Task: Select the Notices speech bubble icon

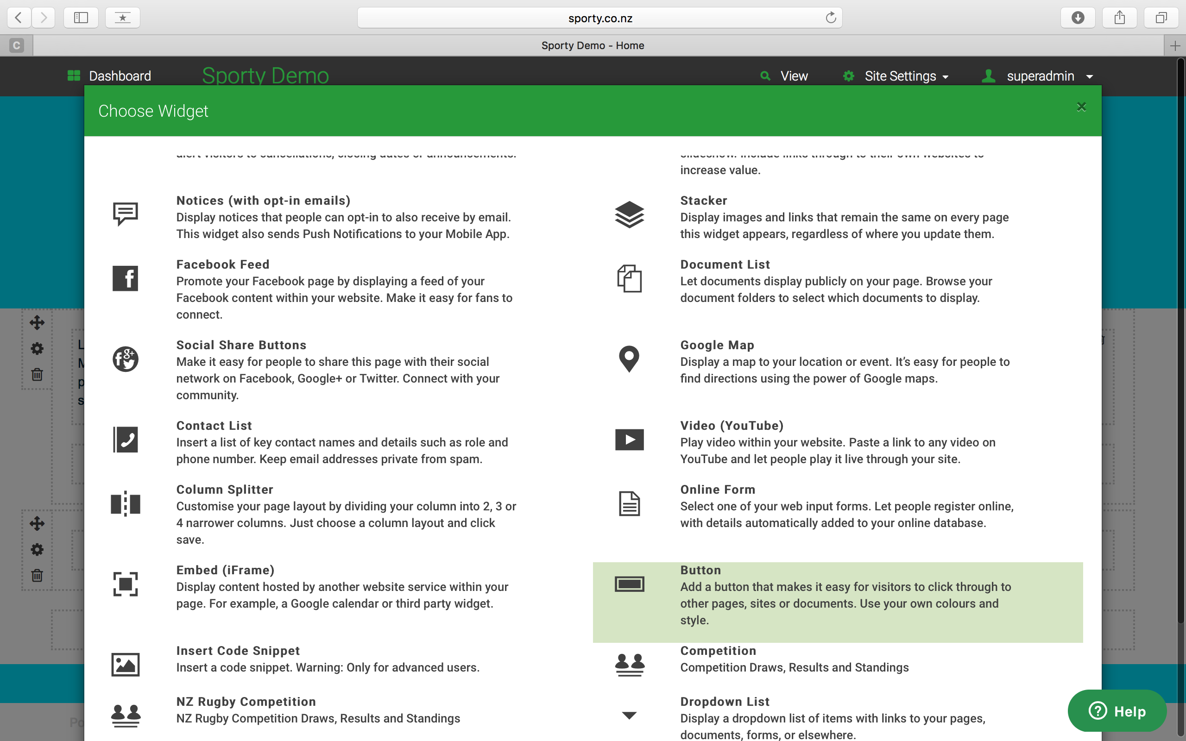Action: pyautogui.click(x=126, y=214)
